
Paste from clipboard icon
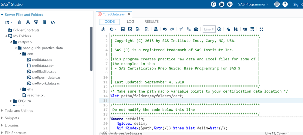coord(196,29)
